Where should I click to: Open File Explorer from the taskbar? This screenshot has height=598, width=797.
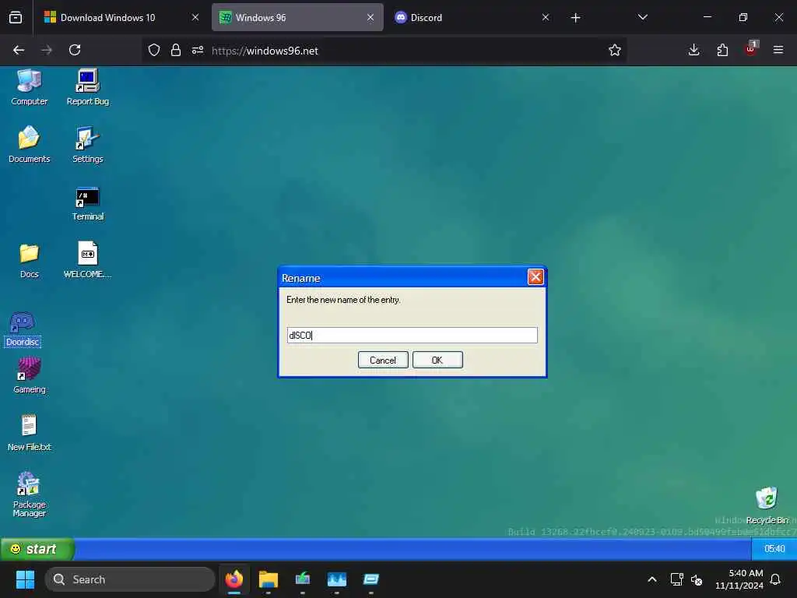(269, 579)
